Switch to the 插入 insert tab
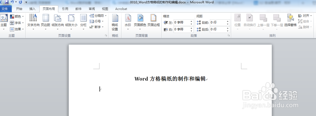This screenshot has width=316, height=116. [x=32, y=9]
